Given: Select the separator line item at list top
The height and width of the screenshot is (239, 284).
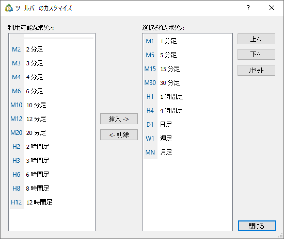Looking at the screenshot, I should pos(59,38).
